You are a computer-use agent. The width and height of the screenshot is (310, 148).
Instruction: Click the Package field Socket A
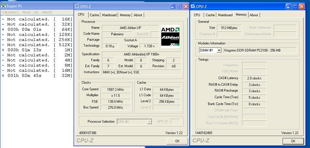tap(130, 40)
